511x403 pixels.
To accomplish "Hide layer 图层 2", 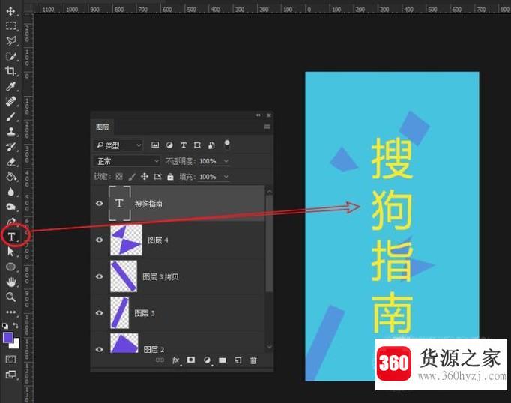I will [100, 349].
